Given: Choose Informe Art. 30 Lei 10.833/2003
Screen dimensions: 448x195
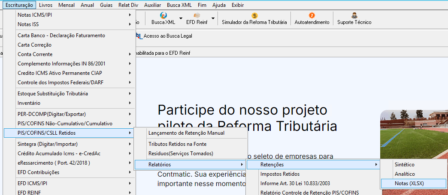Looking at the screenshot, I should click(x=313, y=183).
